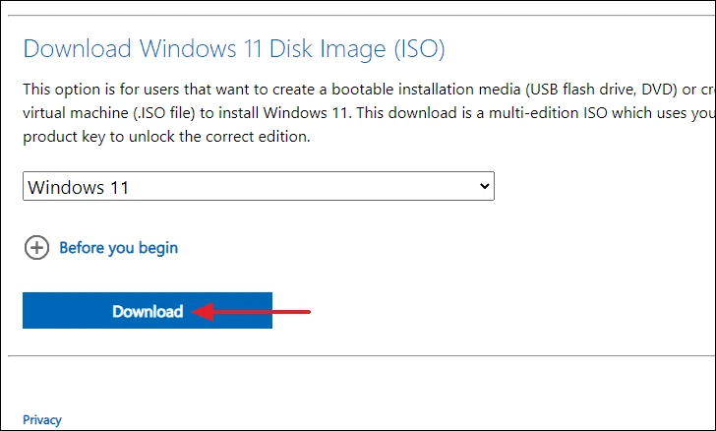Click the 'virtual machine' text
716x431 pixels.
[76, 113]
